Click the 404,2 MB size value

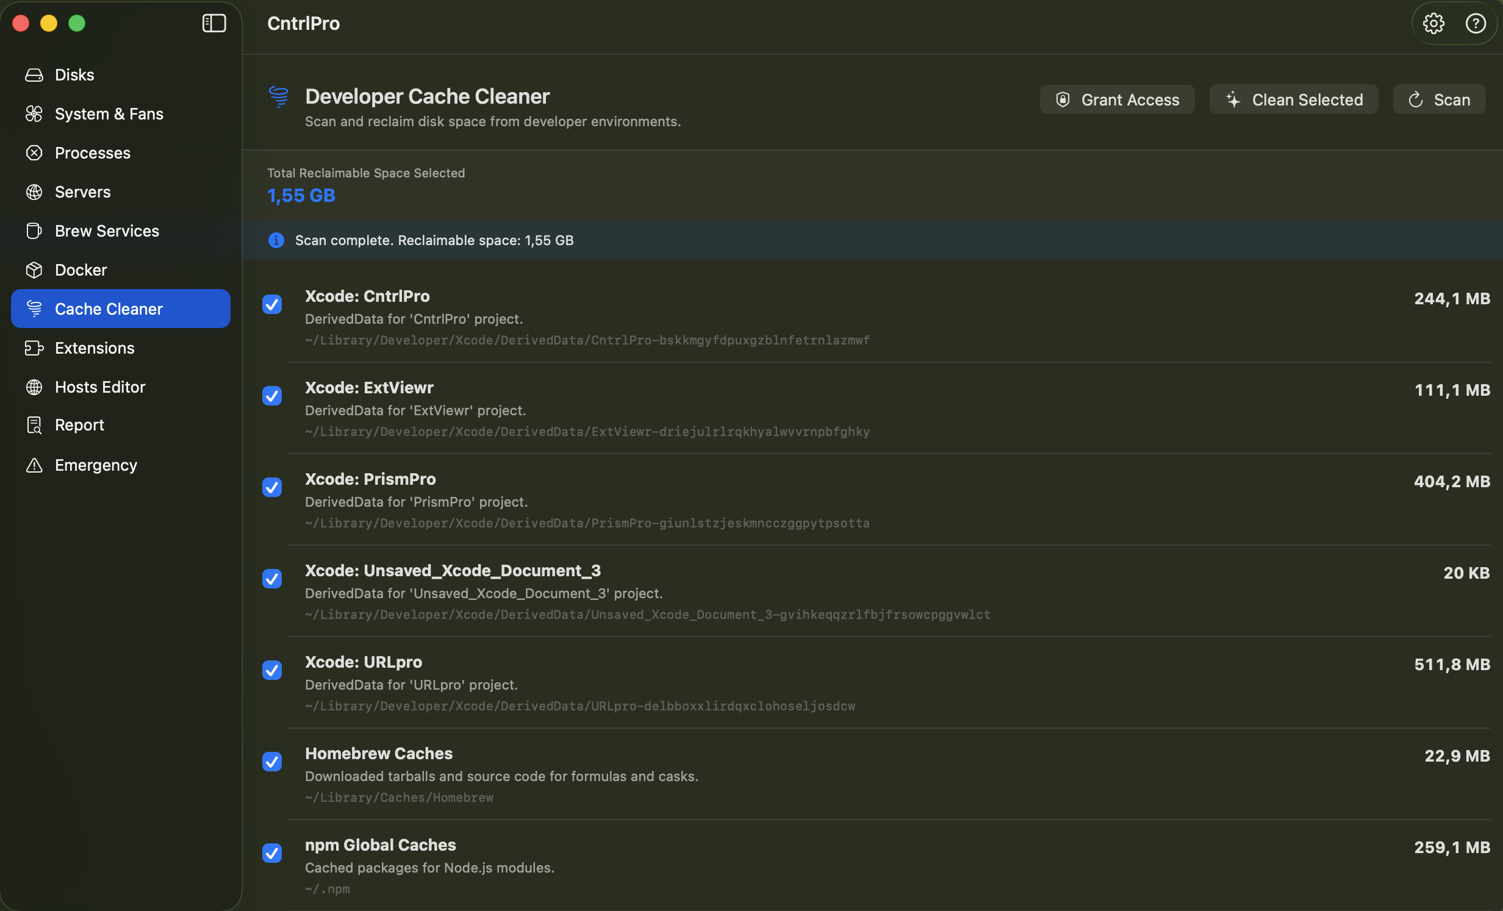[1452, 482]
